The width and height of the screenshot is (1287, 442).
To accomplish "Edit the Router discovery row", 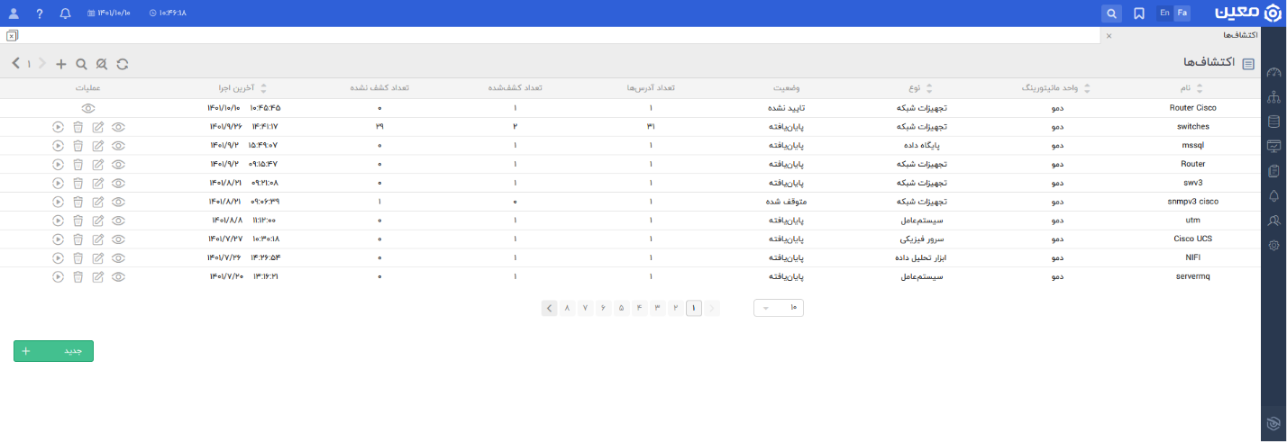I will pyautogui.click(x=98, y=165).
